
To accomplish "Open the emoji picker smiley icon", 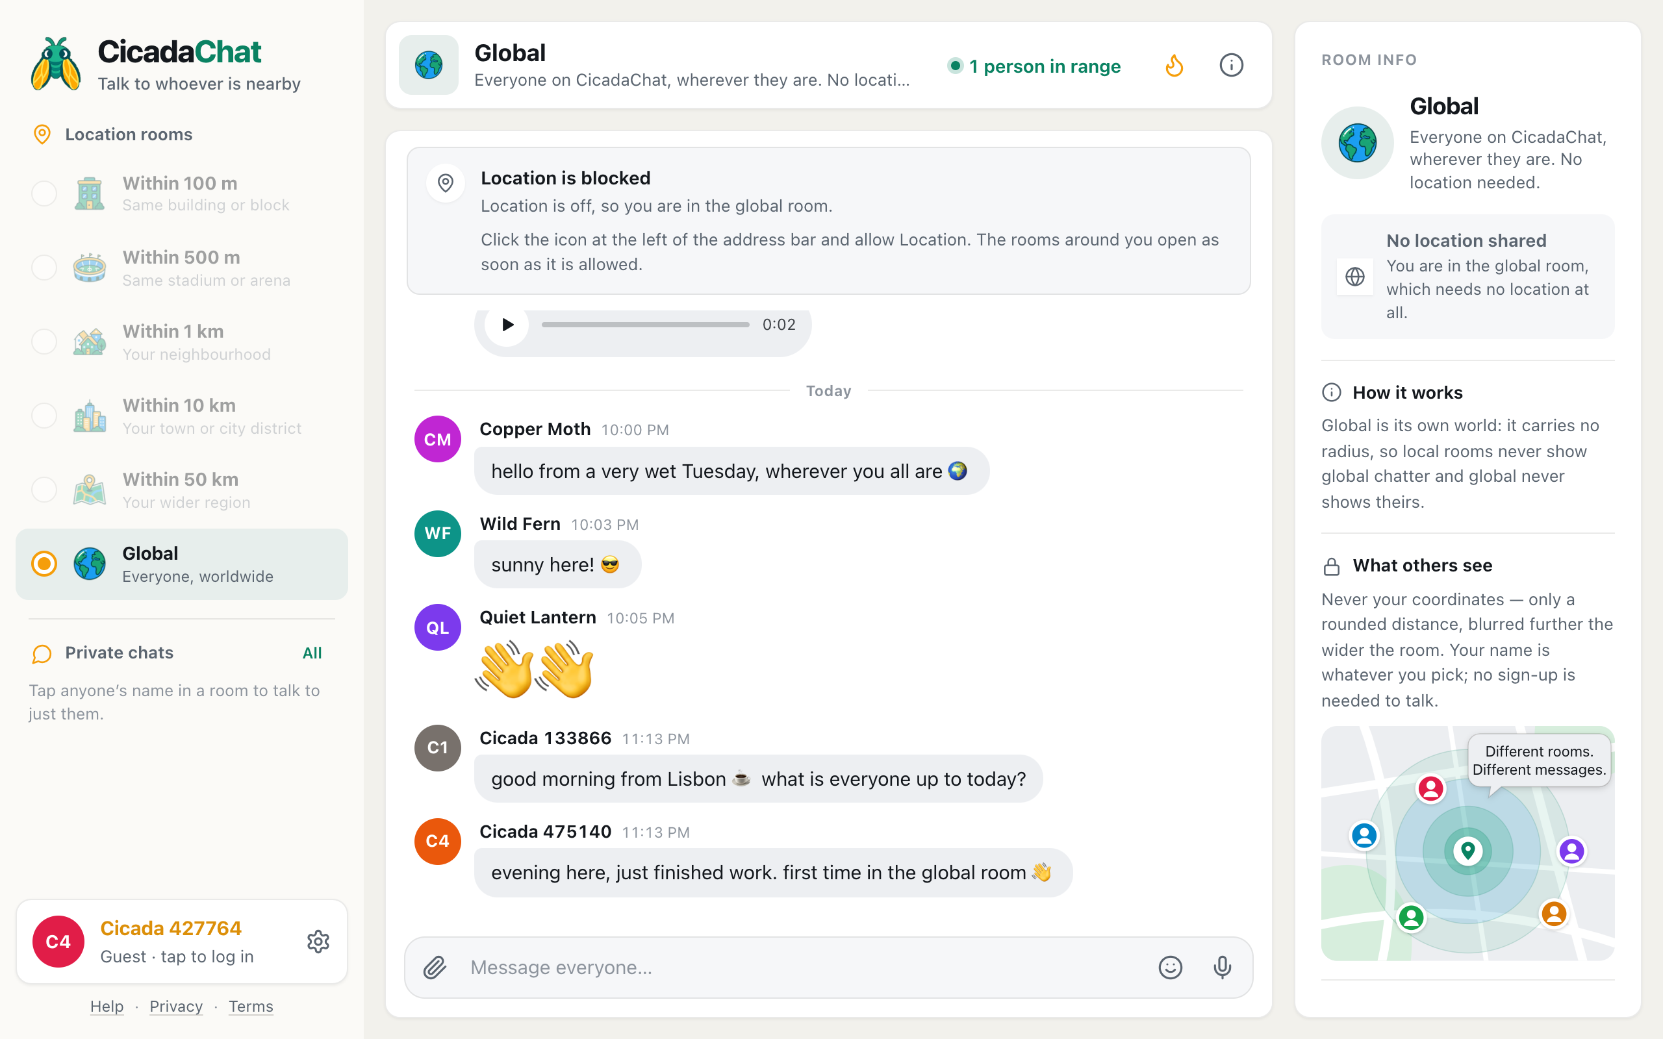I will pyautogui.click(x=1171, y=968).
